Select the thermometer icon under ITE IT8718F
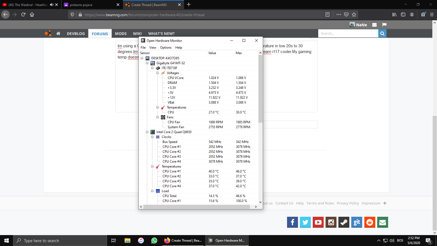 (163, 107)
